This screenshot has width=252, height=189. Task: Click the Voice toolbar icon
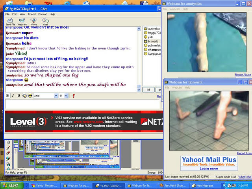(x=33, y=22)
